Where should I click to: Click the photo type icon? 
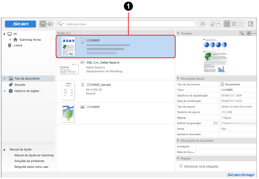(83, 107)
